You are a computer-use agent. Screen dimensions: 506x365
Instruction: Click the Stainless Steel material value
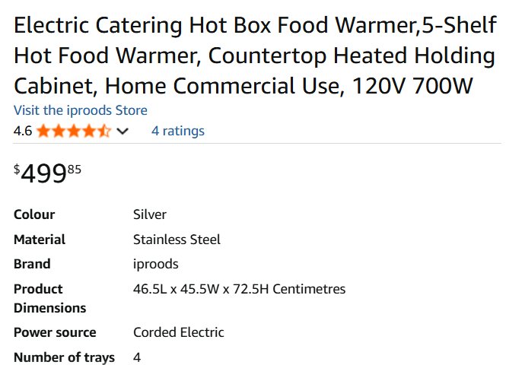pyautogui.click(x=177, y=240)
